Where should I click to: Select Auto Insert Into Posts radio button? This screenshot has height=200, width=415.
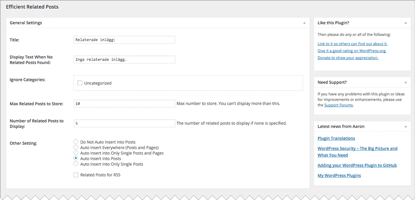click(x=76, y=158)
